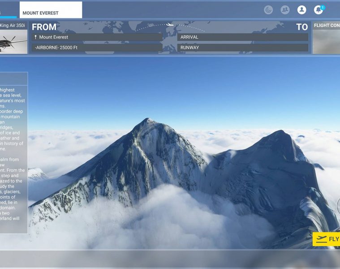Click the King Air 350i aircraft label
340x269 pixels.
pos(13,26)
